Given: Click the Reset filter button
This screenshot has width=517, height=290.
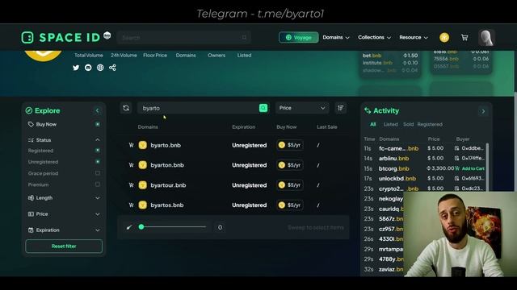Looking at the screenshot, I should click(x=64, y=246).
